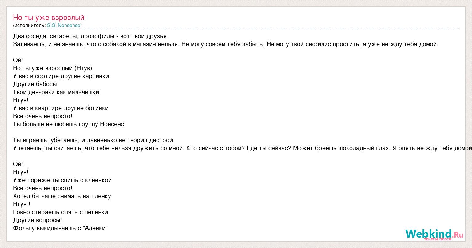Click the line Другие вопросы!

(x=38, y=220)
